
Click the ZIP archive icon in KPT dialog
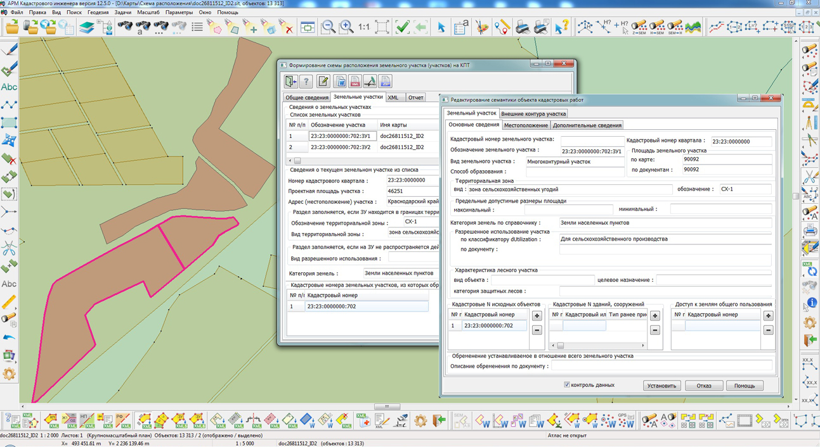point(385,82)
